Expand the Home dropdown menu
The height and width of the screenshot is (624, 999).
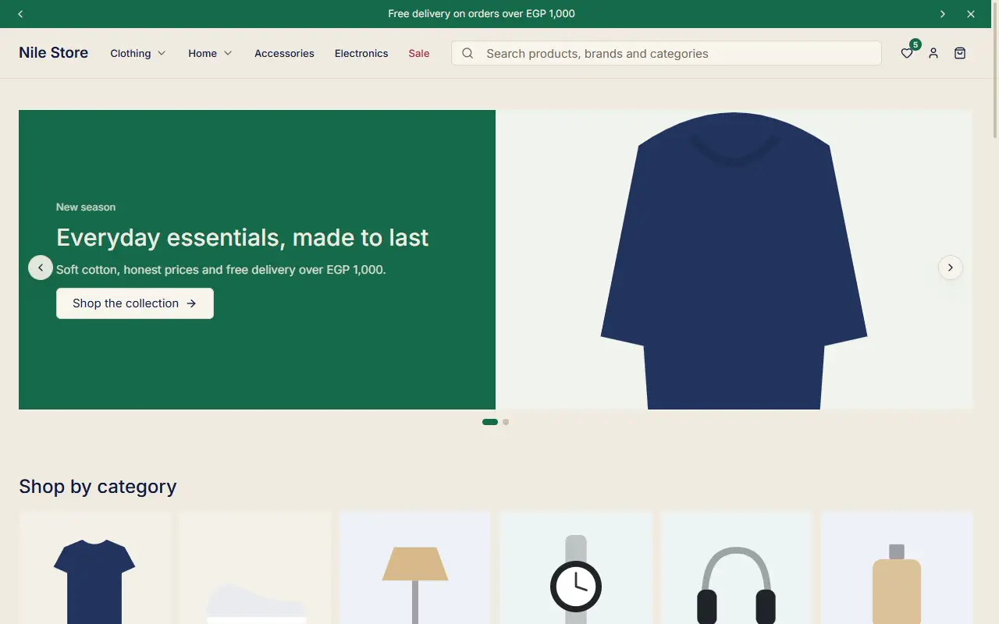coord(210,53)
